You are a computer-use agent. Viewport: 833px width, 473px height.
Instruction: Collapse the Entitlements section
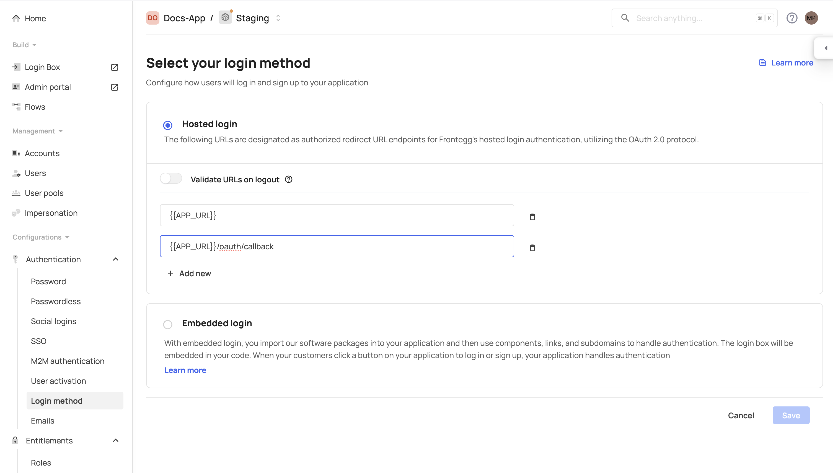[115, 440]
